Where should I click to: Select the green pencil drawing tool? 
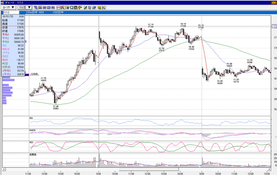(x=85, y=8)
